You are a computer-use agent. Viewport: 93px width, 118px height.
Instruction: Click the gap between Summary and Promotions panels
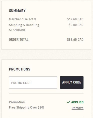(46, 54)
